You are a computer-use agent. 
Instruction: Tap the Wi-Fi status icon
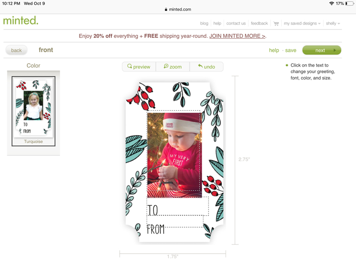click(331, 3)
